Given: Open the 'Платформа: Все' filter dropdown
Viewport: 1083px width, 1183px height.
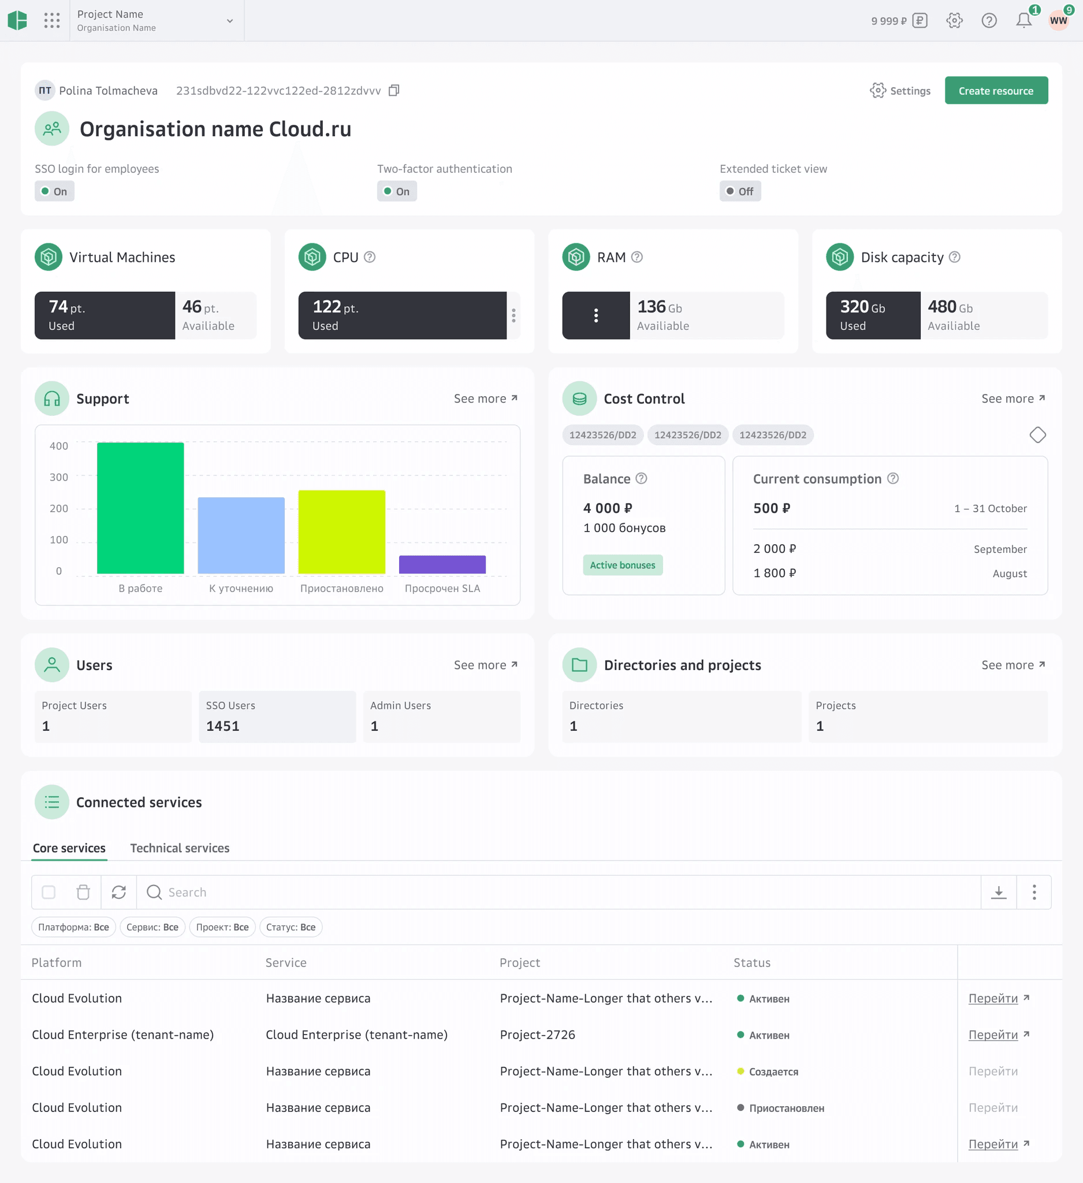Looking at the screenshot, I should click(x=73, y=927).
